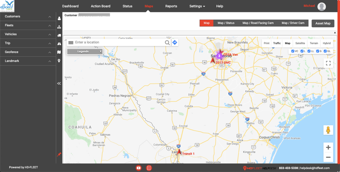340x172 pixels.
Task: Select the Map map type button
Action: (288, 43)
